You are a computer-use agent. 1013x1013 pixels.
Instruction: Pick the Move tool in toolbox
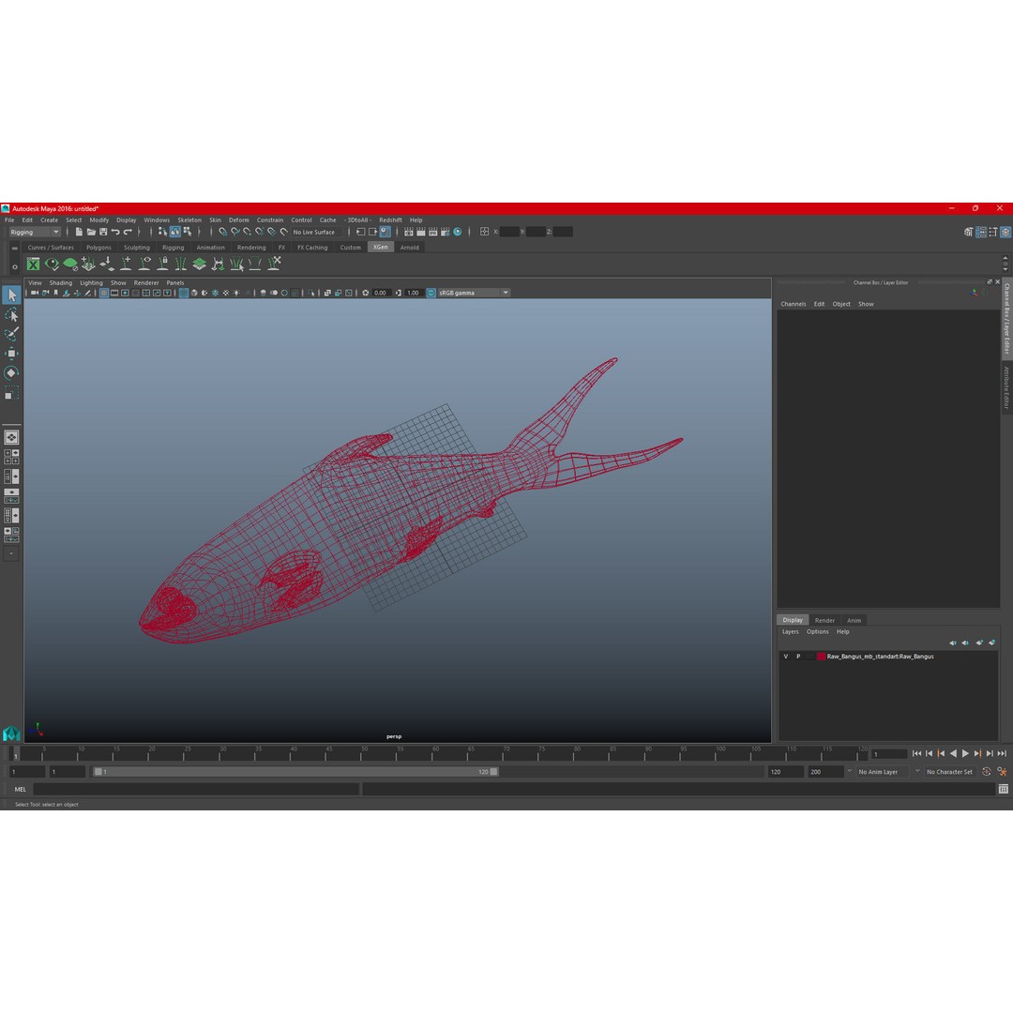[x=11, y=354]
